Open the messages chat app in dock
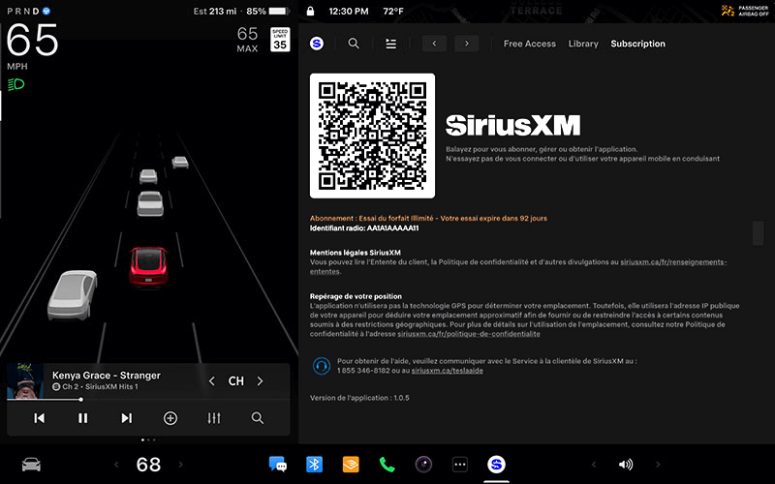 click(x=278, y=465)
